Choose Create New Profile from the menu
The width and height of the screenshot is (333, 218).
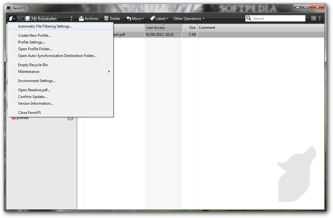click(60, 36)
